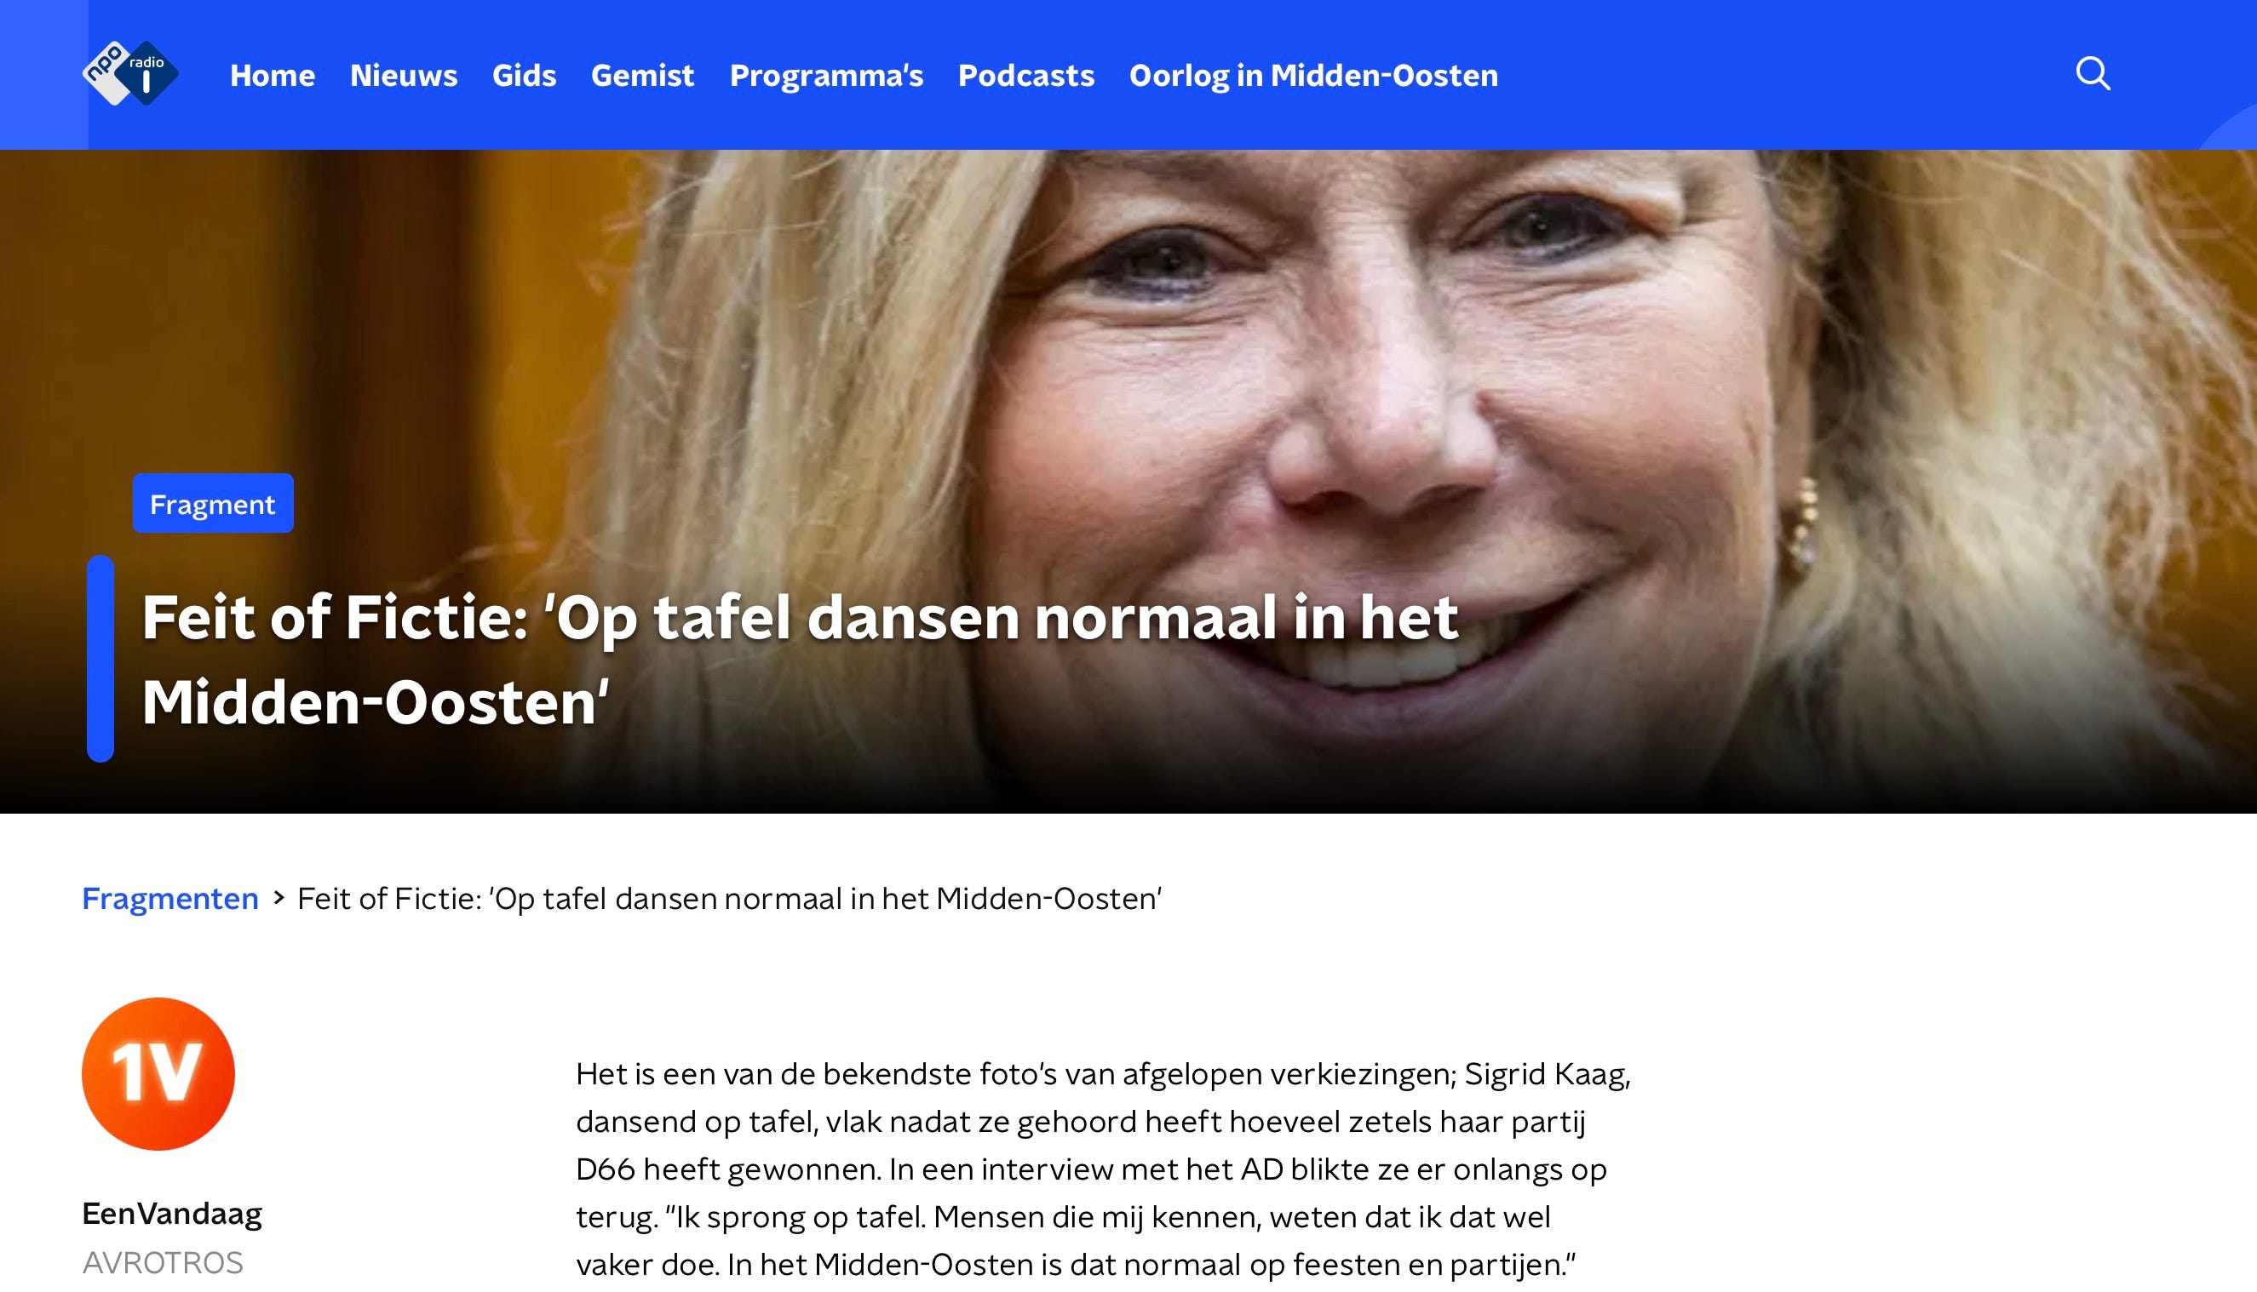Viewport: 2257px width, 1292px height.
Task: Open Programma's from the navigation bar
Action: 827,76
